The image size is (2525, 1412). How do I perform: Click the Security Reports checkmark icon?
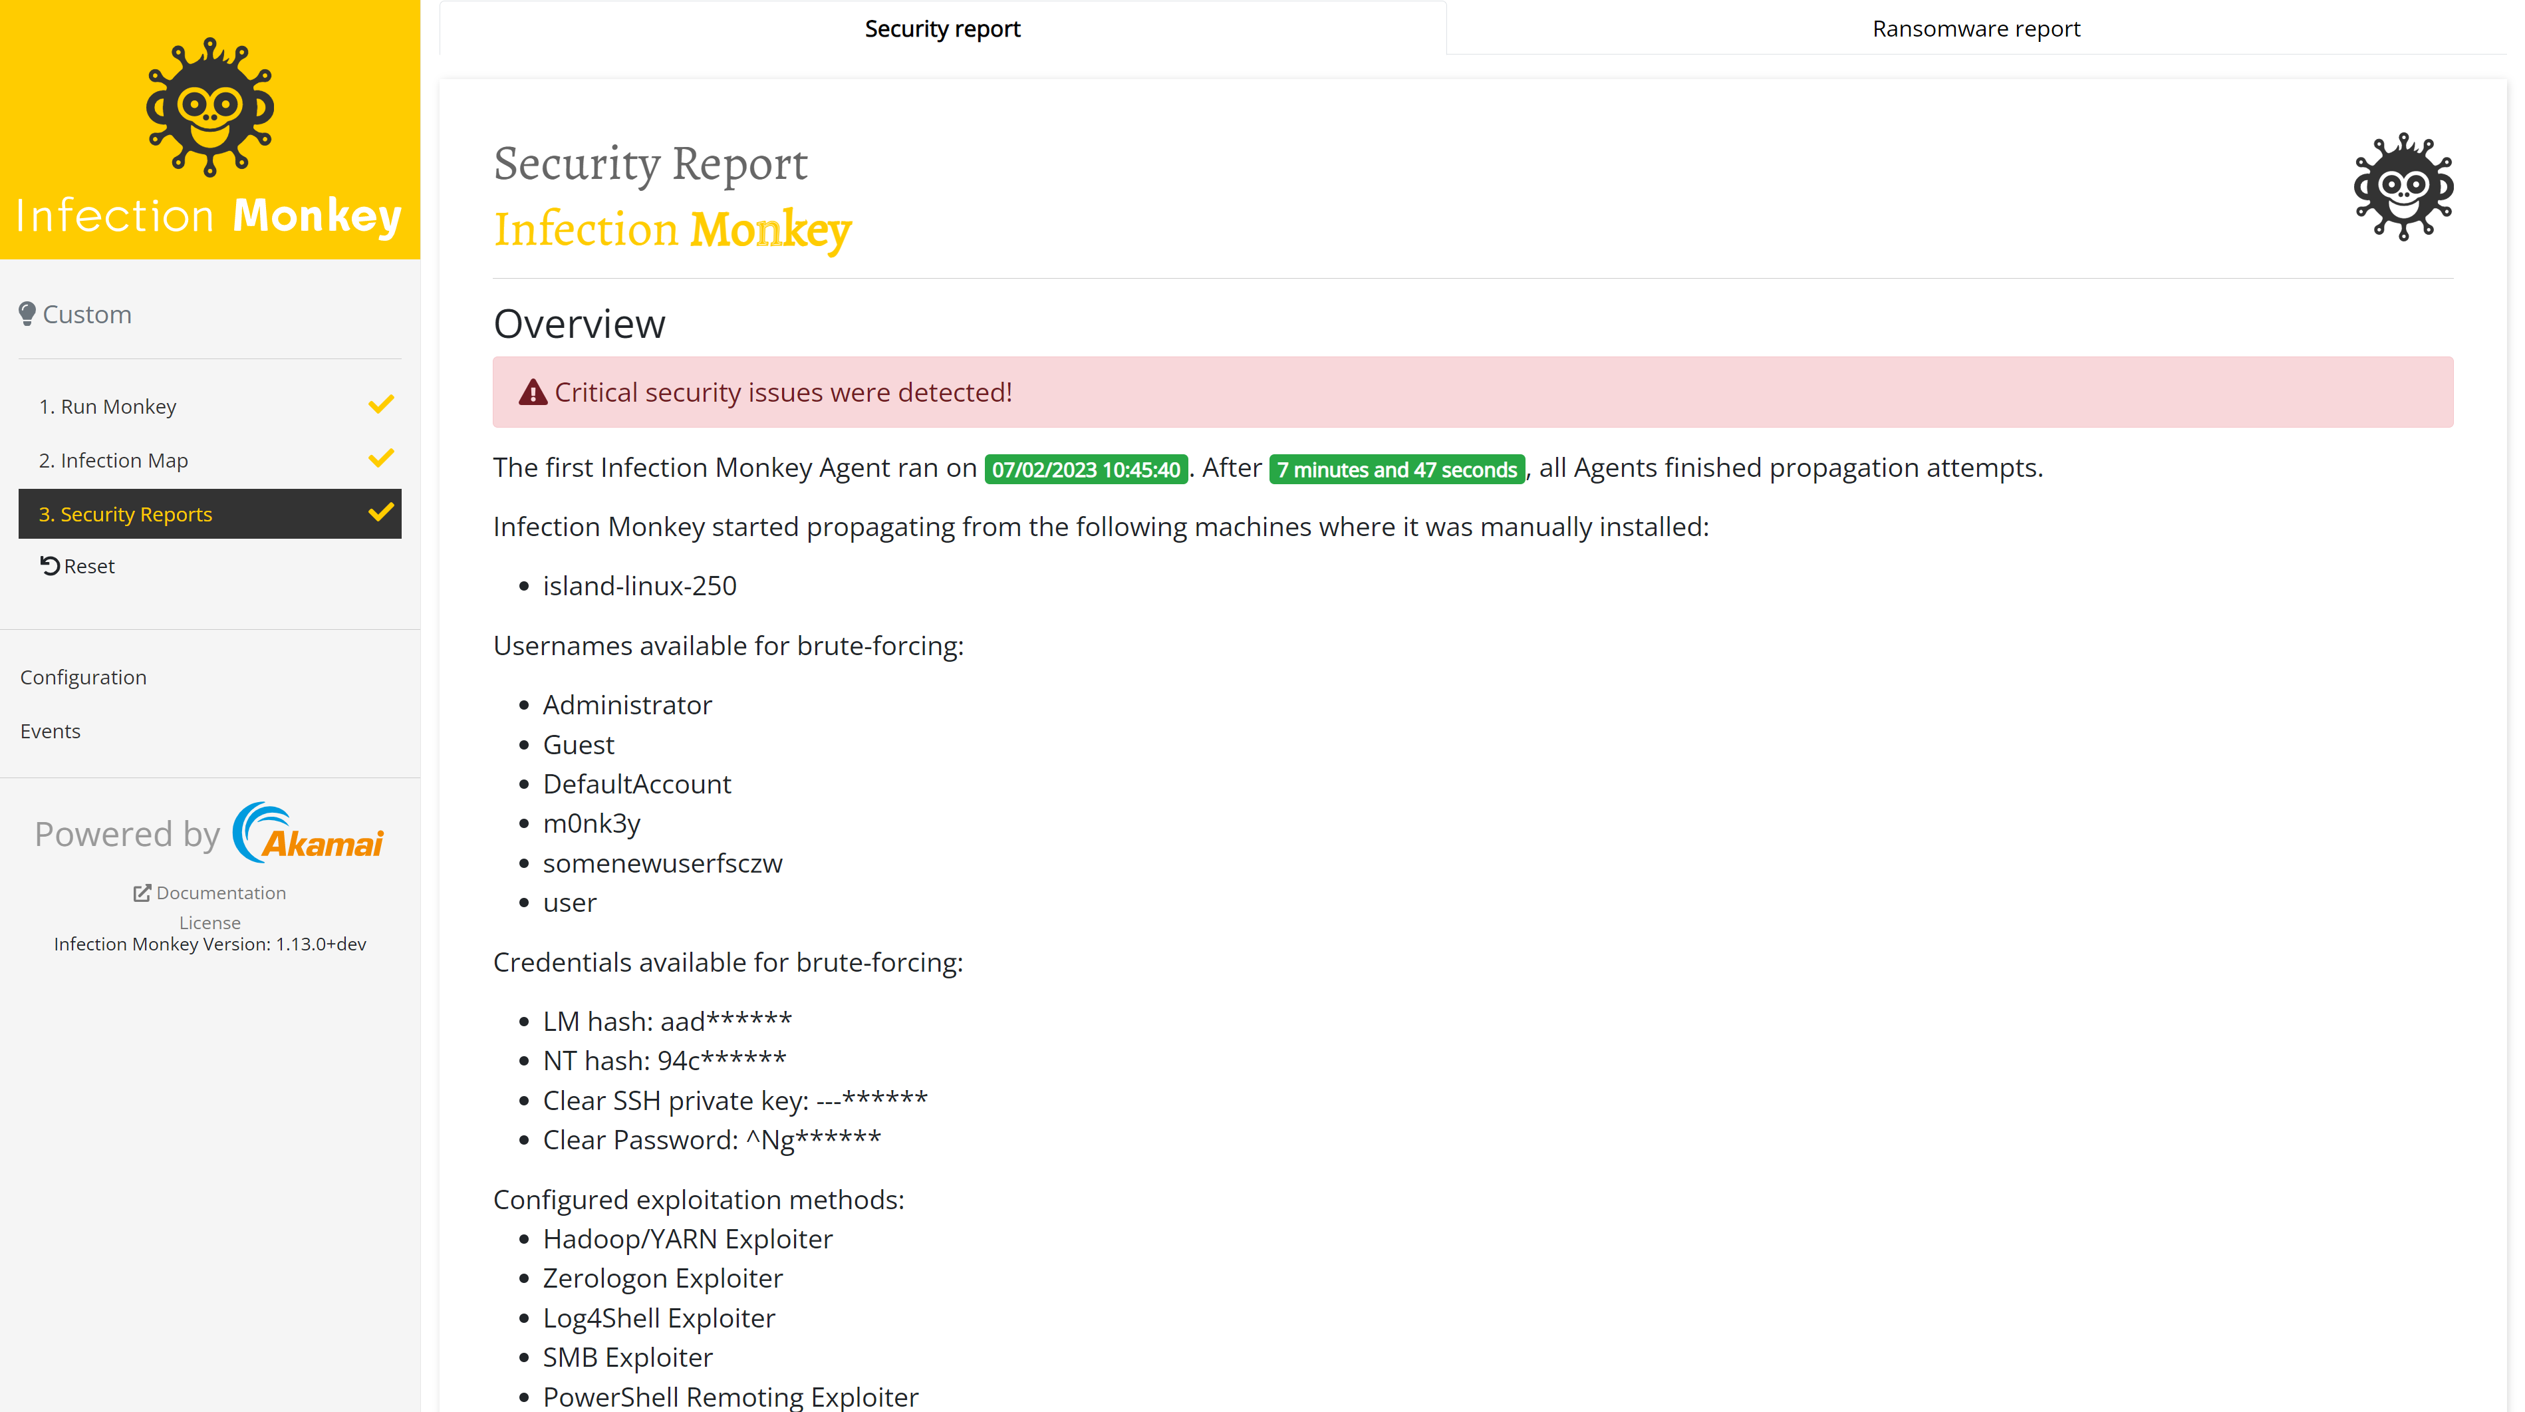point(380,513)
